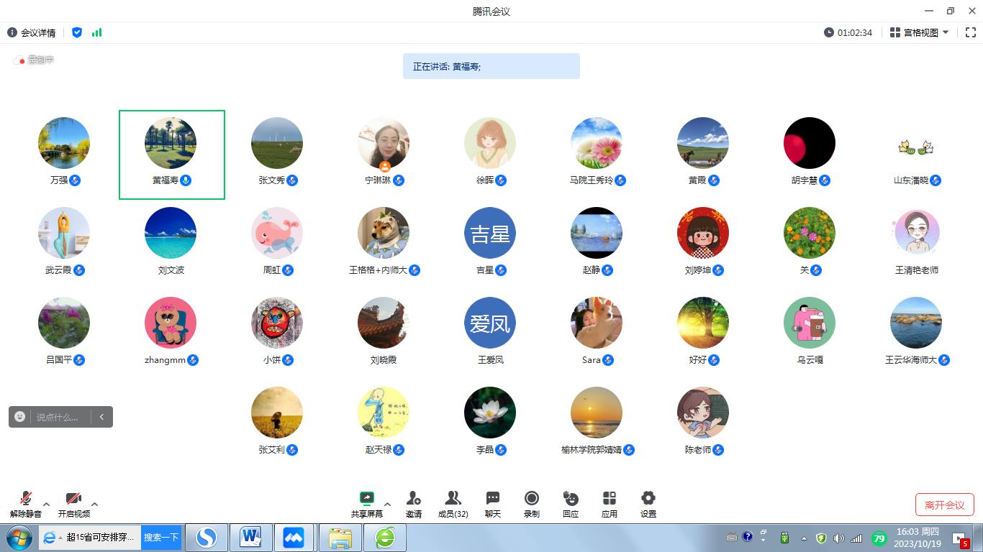Toggle fullscreen mode in top right
Viewport: 983px width, 552px height.
point(970,32)
